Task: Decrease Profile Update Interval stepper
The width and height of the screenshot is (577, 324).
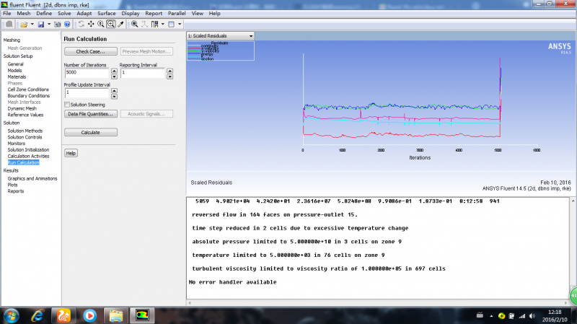Action: 114,97
